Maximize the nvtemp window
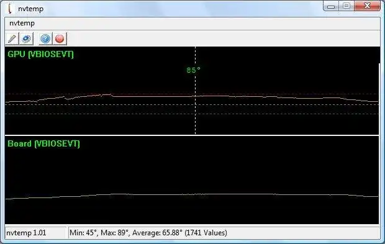This screenshot has height=244, width=385. pos(346,6)
